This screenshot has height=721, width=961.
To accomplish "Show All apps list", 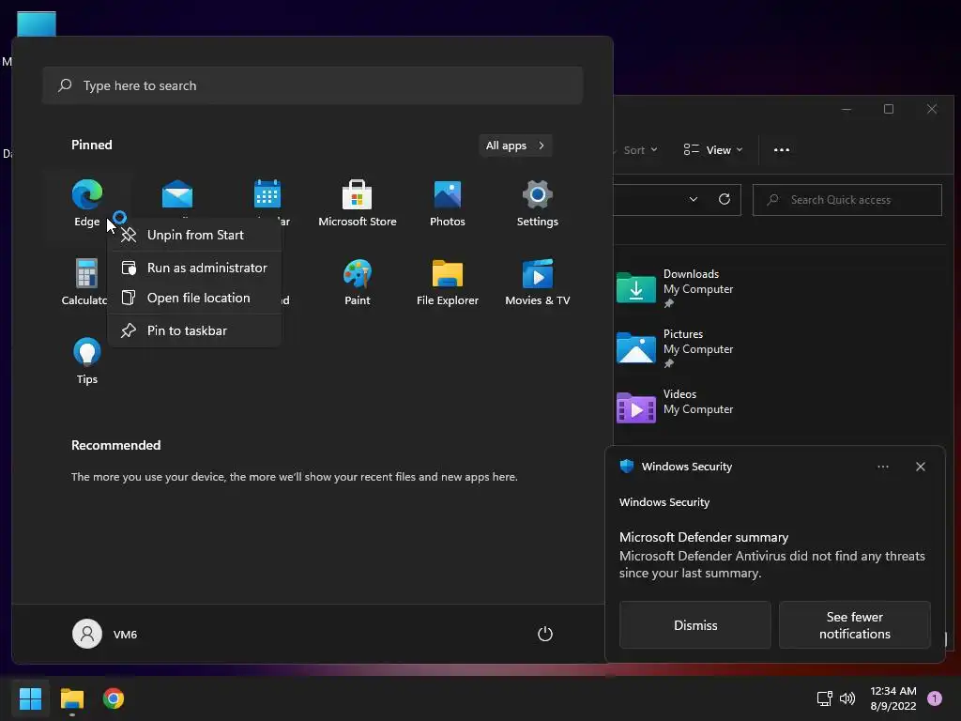I will 515,146.
